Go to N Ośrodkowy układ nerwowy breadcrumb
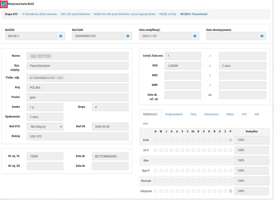The image size is (274, 200). click(39, 14)
